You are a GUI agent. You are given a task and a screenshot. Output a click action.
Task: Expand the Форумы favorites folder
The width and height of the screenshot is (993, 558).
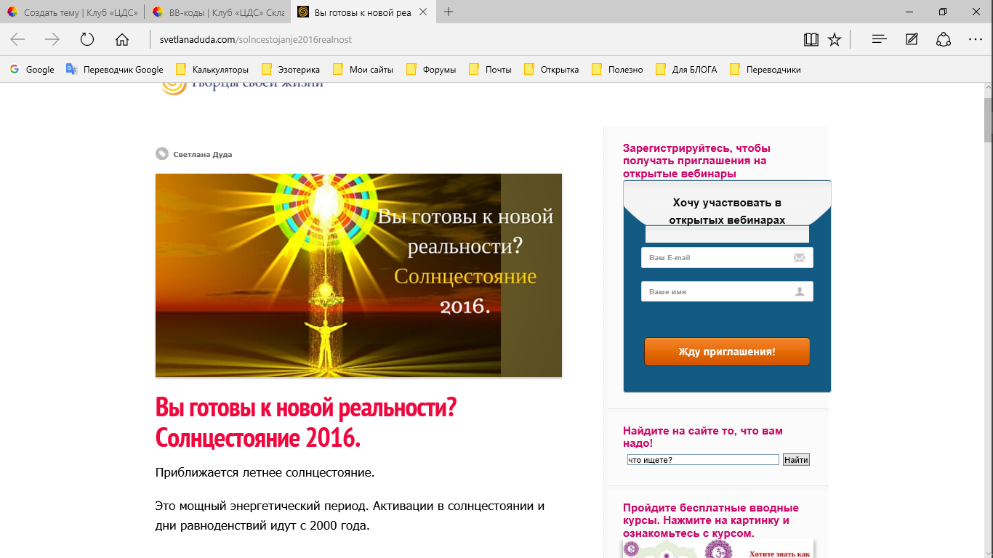tap(431, 70)
